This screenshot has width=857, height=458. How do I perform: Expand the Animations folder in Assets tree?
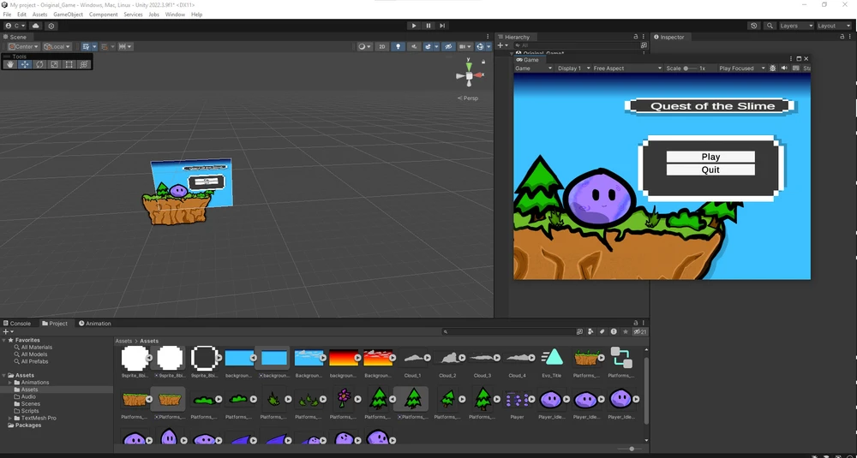tap(10, 383)
